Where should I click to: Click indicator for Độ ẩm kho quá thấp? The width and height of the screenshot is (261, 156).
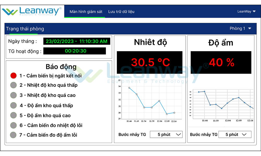pyautogui.click(x=14, y=105)
